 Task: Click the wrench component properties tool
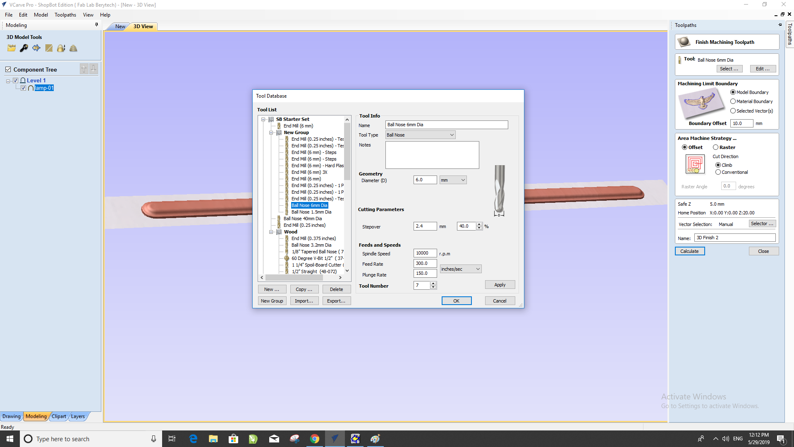coord(24,48)
